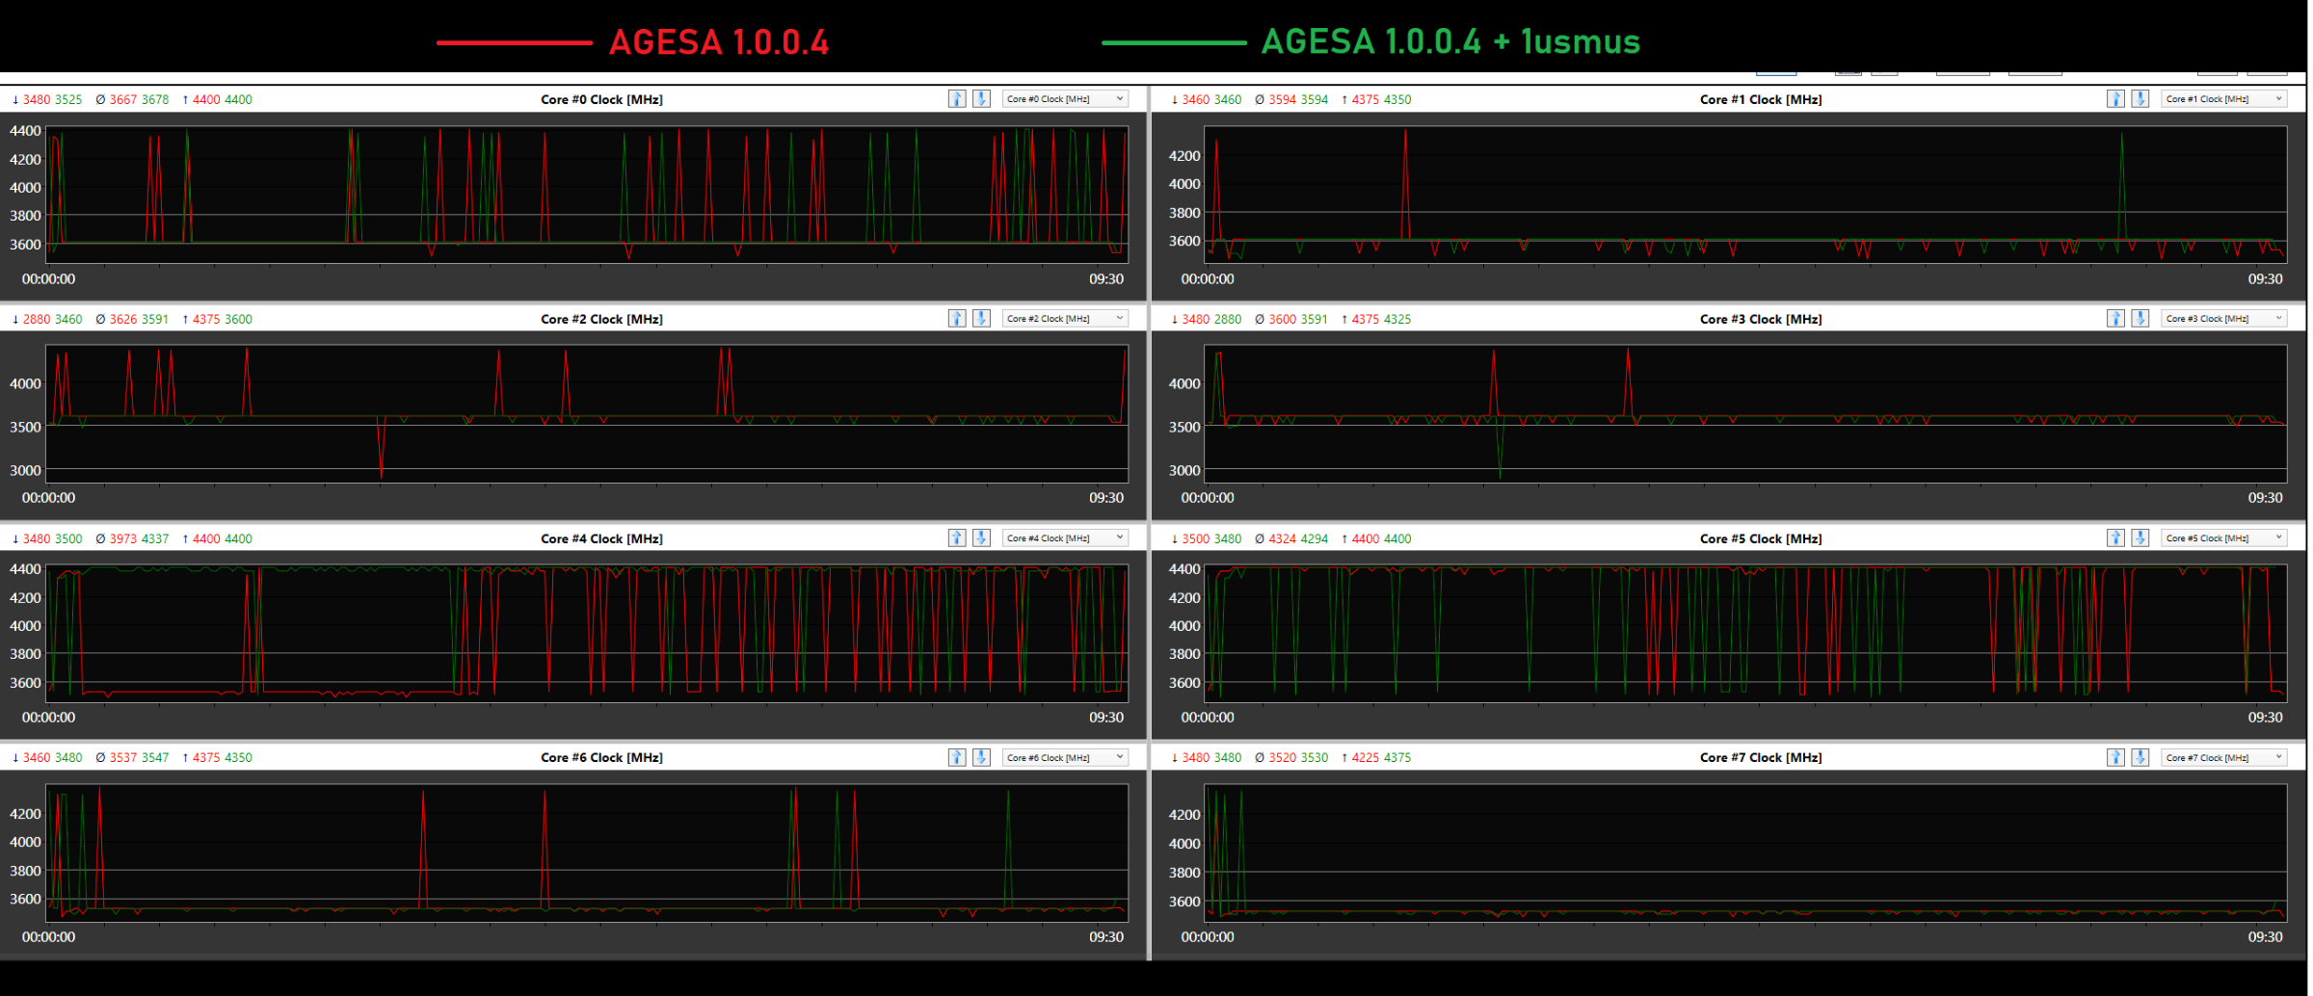
Task: Shift the Core #3 Clock graph up
Action: point(2115,319)
